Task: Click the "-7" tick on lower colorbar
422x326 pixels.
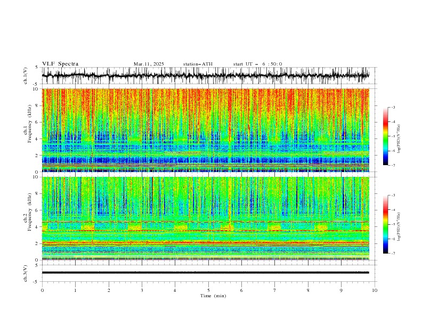Action: 393,254
